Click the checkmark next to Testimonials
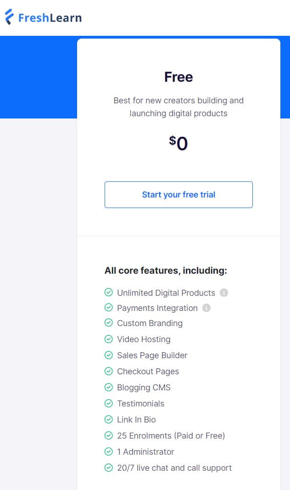Image resolution: width=290 pixels, height=490 pixels. [109, 403]
